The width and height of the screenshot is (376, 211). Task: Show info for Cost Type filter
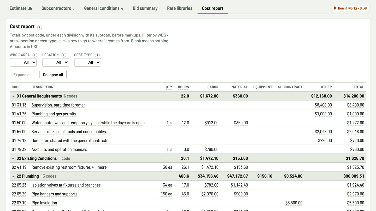[x=97, y=55]
